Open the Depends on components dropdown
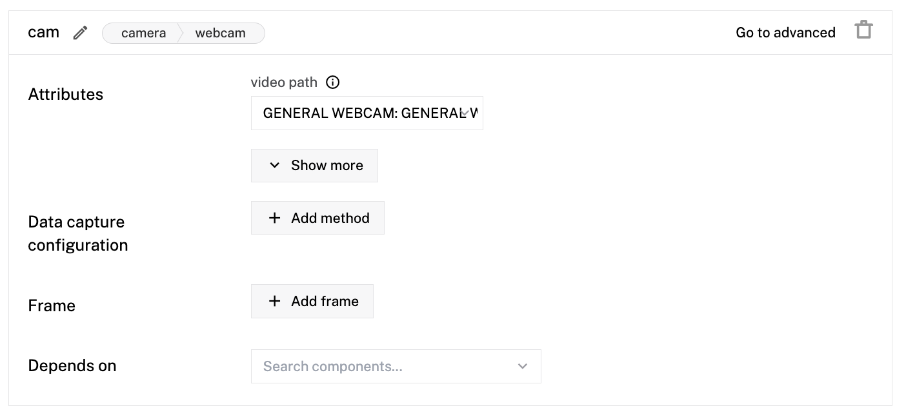The height and width of the screenshot is (415, 906). (396, 366)
